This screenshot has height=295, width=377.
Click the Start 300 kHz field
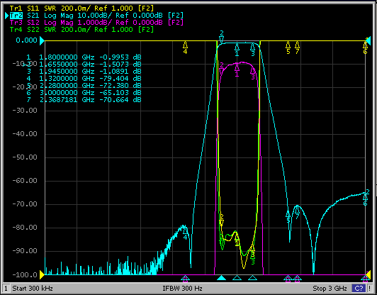33,288
